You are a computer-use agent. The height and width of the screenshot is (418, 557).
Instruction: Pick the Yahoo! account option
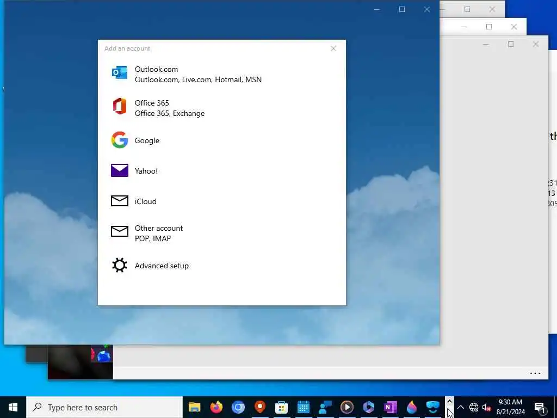(222, 171)
